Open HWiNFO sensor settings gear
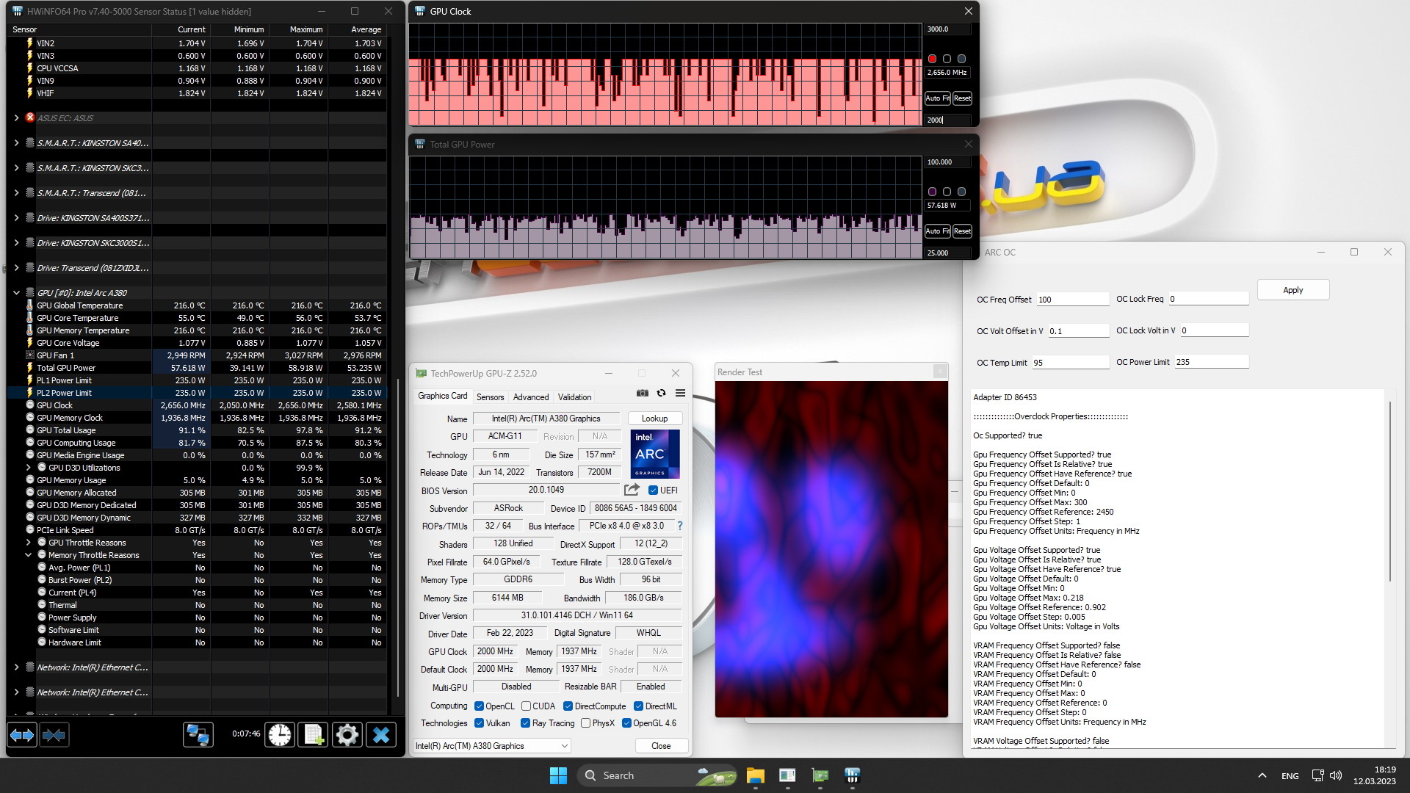Image resolution: width=1410 pixels, height=793 pixels. click(347, 735)
